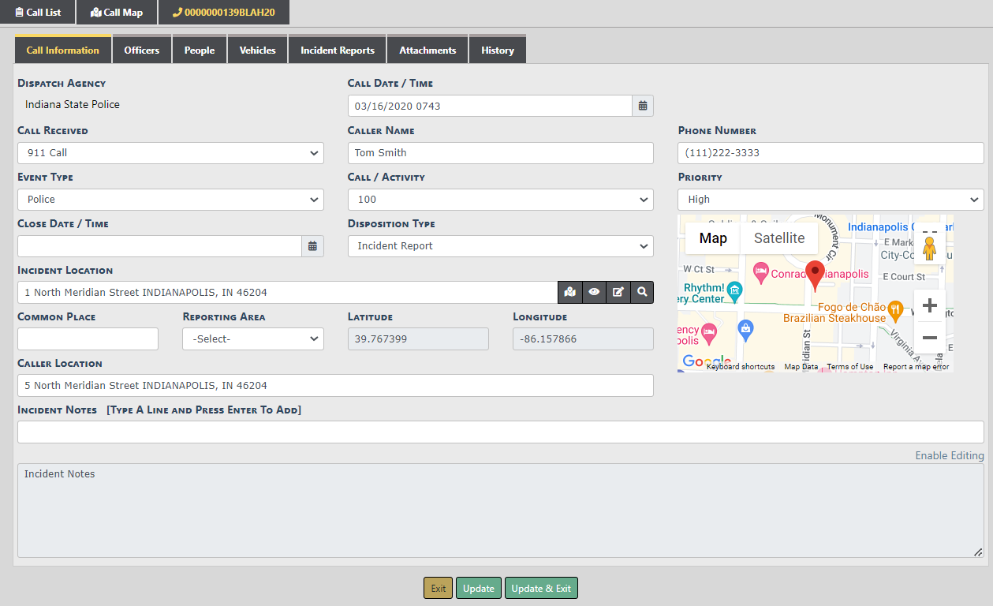Expand the Disposition Type dropdown
The image size is (993, 606).
point(500,246)
